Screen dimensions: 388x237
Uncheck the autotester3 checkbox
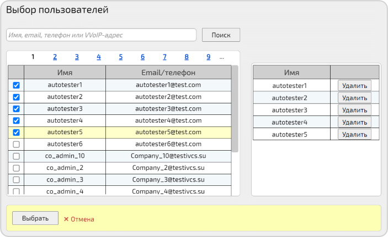click(x=16, y=109)
